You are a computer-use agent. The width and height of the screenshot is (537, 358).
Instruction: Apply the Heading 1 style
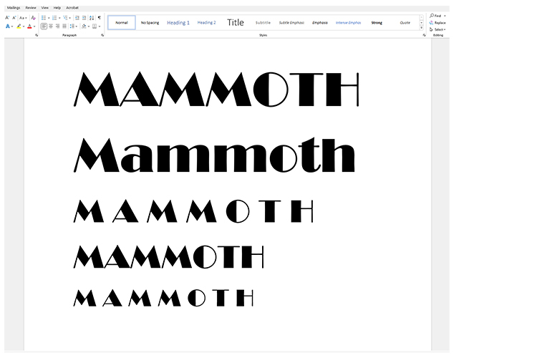point(178,22)
